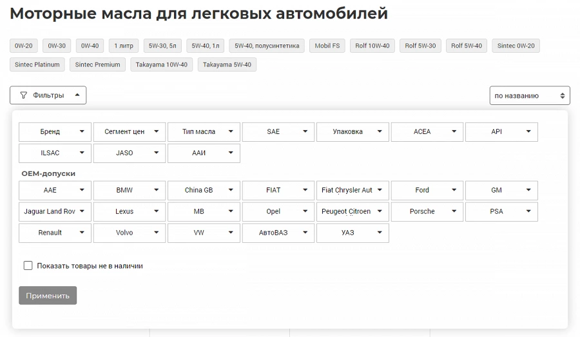Open the 'Сегмент цен' filter dropdown
The width and height of the screenshot is (580, 337).
coord(130,131)
